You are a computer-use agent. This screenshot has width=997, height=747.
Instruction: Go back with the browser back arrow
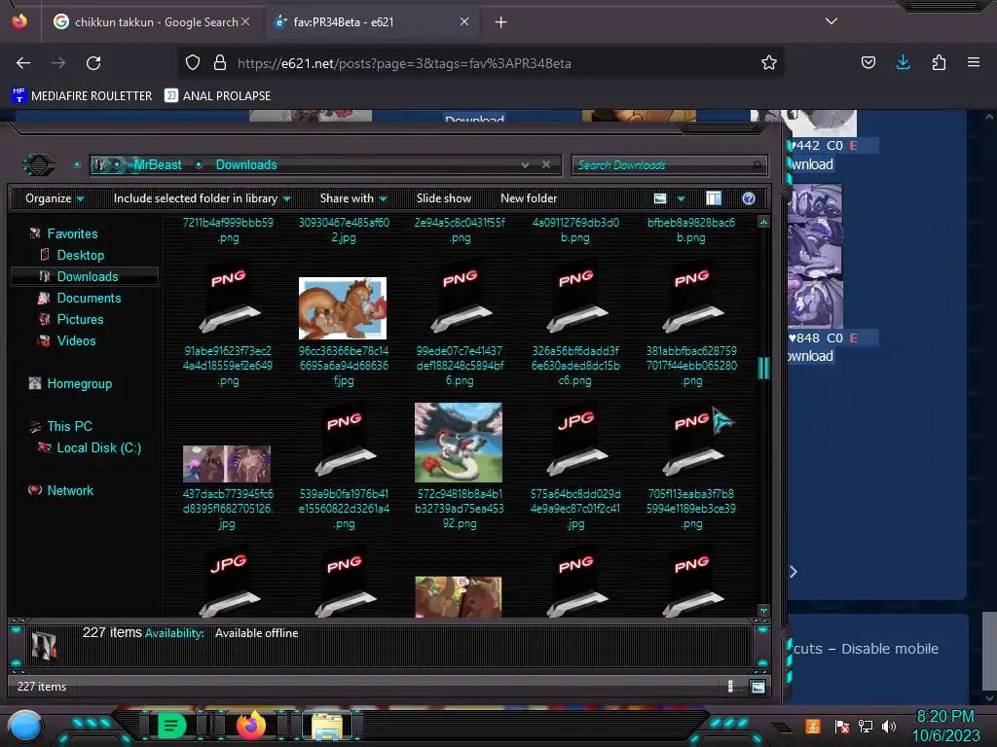click(23, 63)
